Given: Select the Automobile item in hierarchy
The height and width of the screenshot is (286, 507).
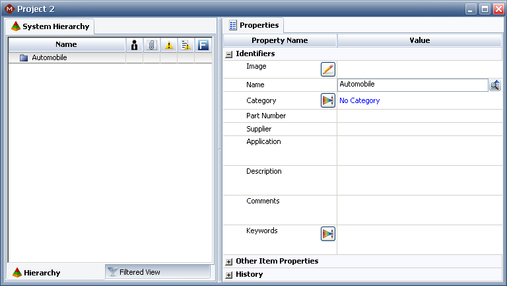Looking at the screenshot, I should coord(50,58).
